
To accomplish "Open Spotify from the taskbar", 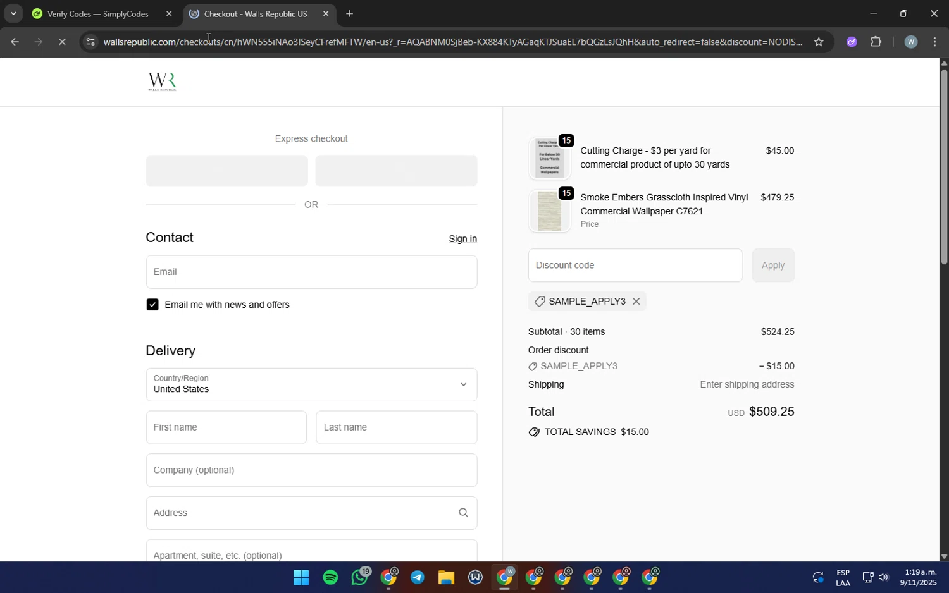I will 330,577.
